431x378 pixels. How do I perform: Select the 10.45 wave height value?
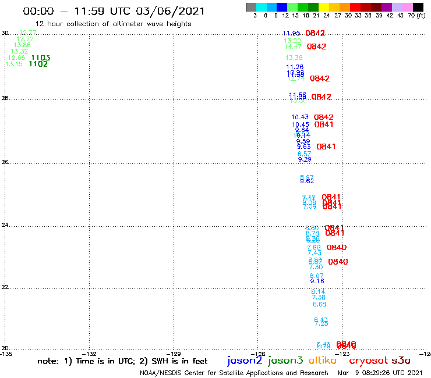(x=301, y=124)
